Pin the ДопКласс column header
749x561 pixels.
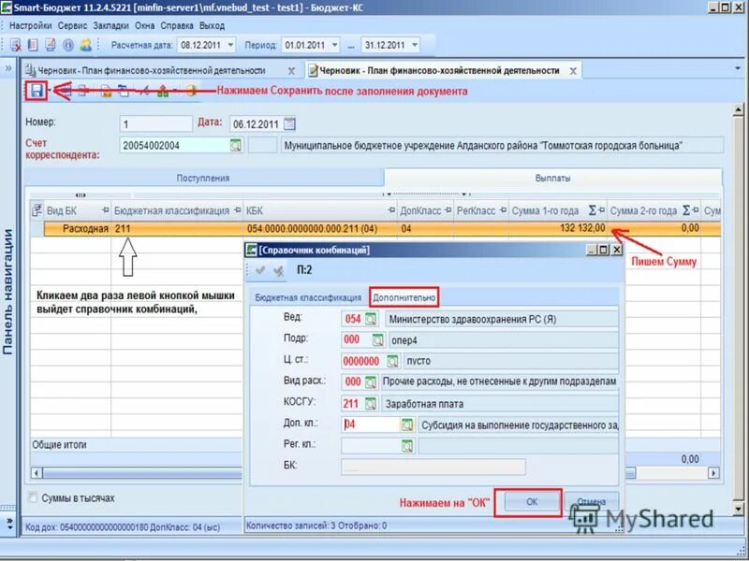point(448,210)
